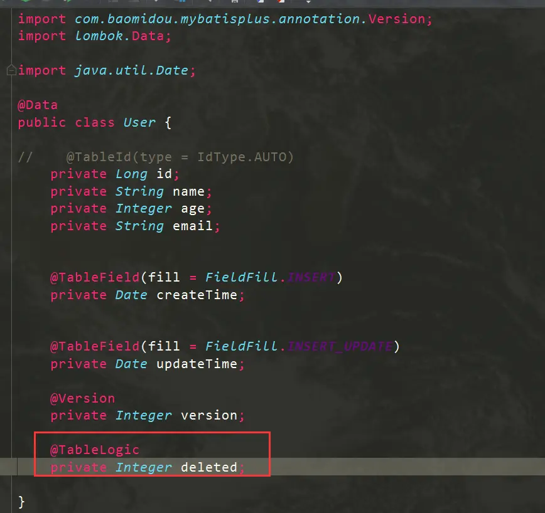The height and width of the screenshot is (513, 545).
Task: Click the 'INSERT' constant after FieldFill
Action: pyautogui.click(x=311, y=277)
